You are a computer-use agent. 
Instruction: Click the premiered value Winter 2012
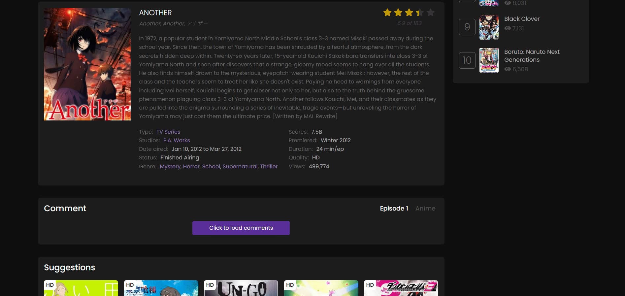[336, 140]
